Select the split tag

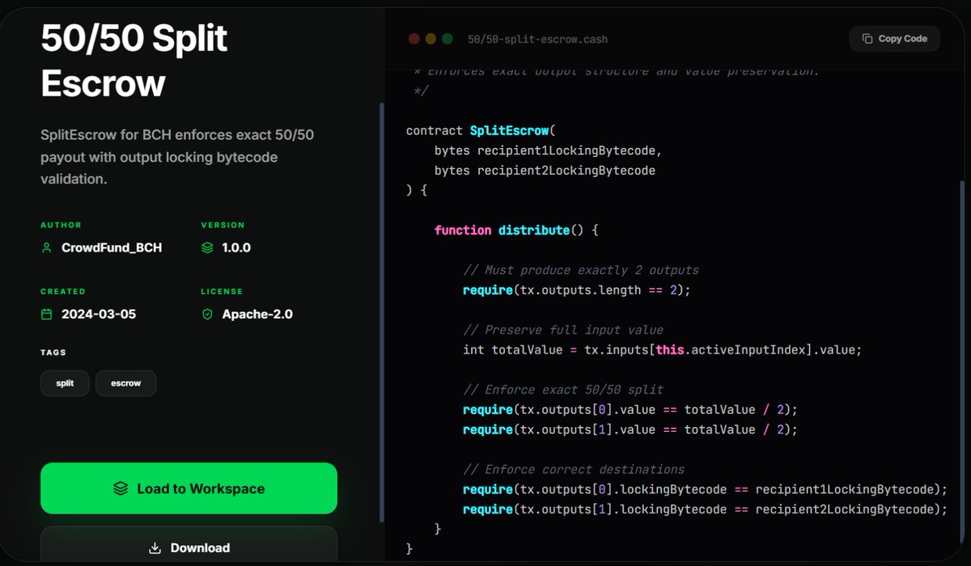click(x=65, y=383)
